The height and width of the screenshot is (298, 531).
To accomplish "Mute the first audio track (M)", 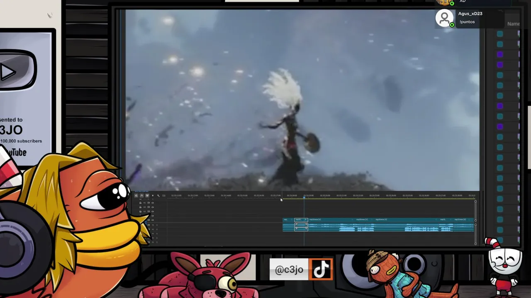I will pos(153,225).
